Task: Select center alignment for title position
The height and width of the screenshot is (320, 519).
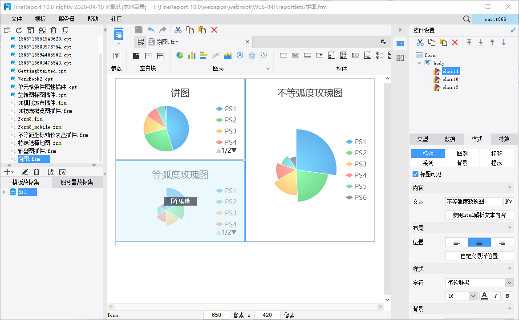Action: (479, 242)
